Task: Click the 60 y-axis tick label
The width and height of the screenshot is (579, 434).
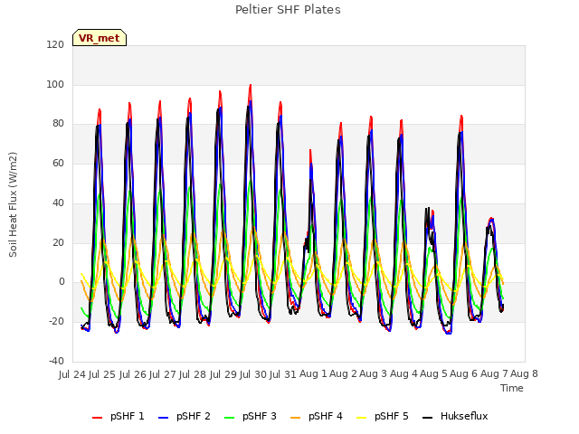Action: (x=58, y=163)
